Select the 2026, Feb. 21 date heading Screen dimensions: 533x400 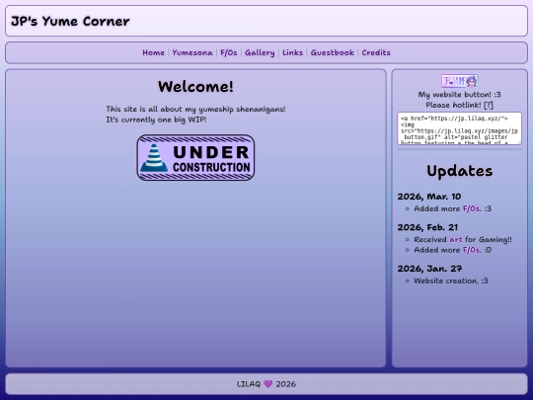427,227
